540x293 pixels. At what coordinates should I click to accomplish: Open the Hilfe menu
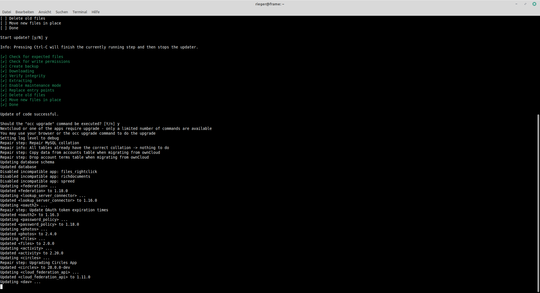tap(96, 12)
